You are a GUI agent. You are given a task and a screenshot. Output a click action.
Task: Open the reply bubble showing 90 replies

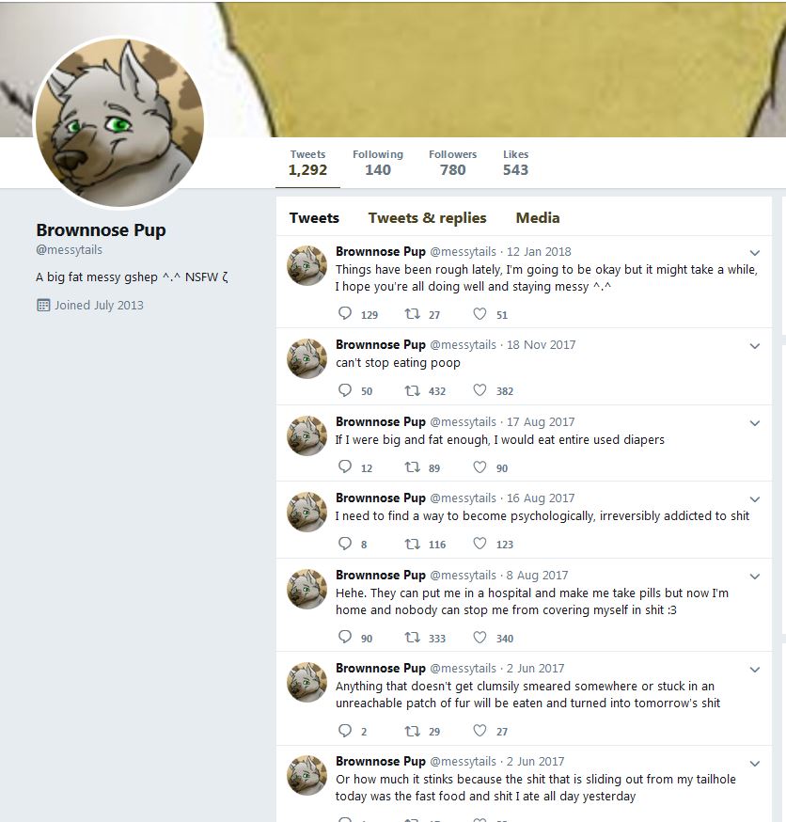click(x=345, y=637)
